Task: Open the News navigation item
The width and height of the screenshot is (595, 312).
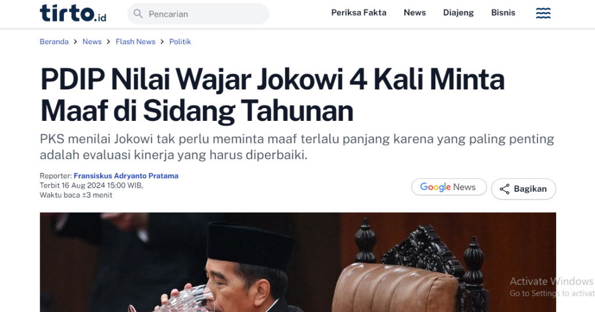Action: click(415, 13)
